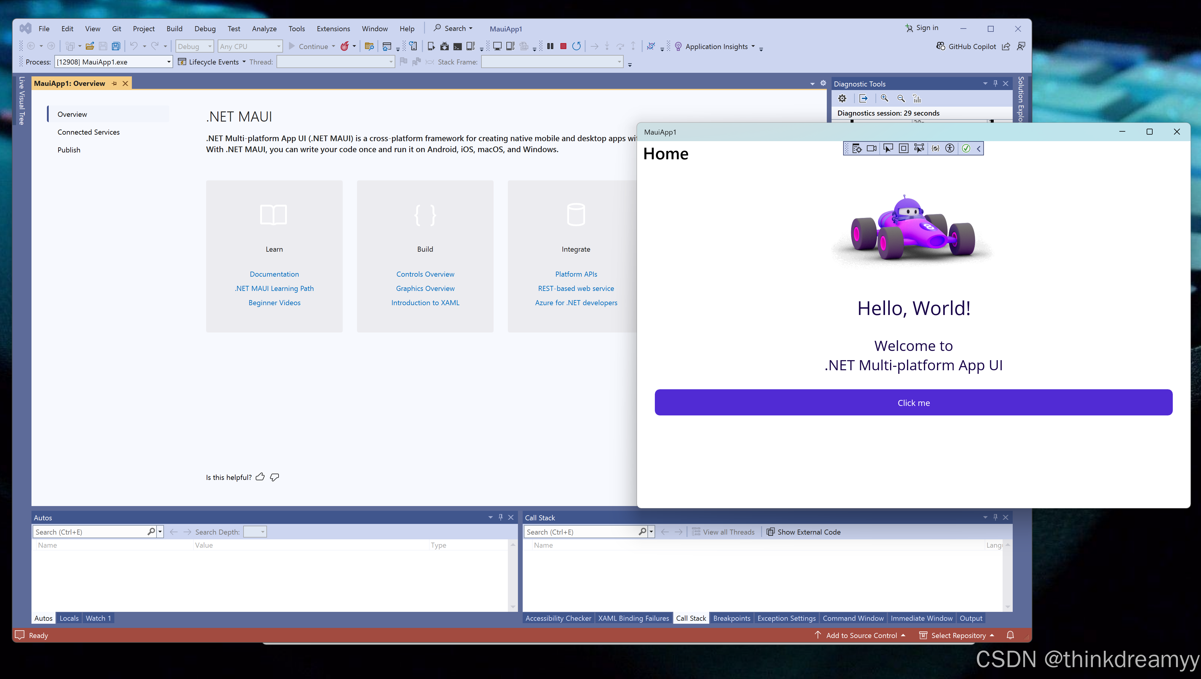The height and width of the screenshot is (679, 1201).
Task: Switch to Breakpoints tab
Action: click(731, 618)
